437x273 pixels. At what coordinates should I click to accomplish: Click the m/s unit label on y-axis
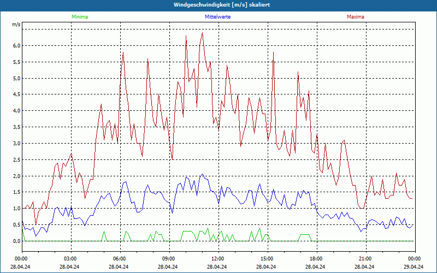pos(16,25)
